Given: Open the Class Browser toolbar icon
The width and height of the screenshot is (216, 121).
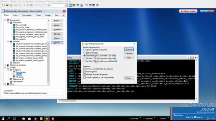Looking at the screenshot, I should (x=86, y=5).
